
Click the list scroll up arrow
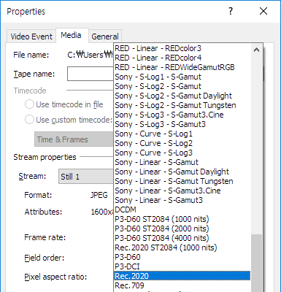tap(256, 50)
